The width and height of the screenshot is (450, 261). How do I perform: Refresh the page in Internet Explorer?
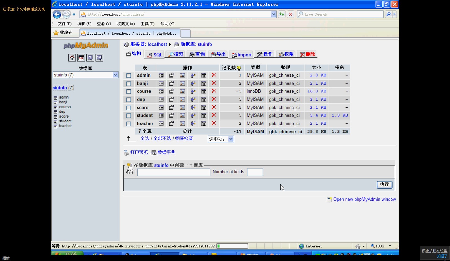tap(282, 14)
